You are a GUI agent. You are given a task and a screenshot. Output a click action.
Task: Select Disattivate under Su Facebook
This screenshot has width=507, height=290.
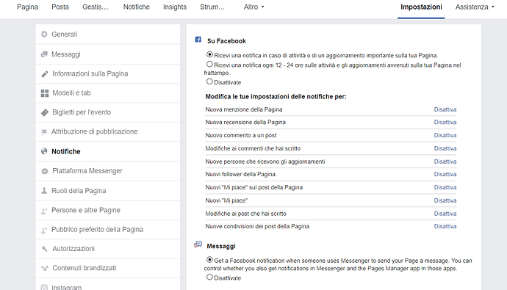click(209, 81)
